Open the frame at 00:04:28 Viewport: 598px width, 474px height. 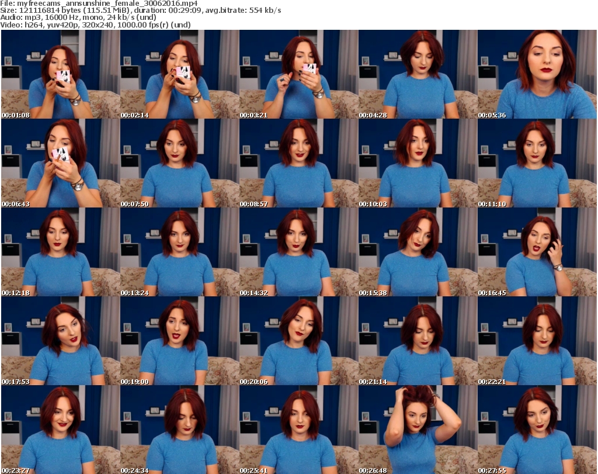point(418,74)
